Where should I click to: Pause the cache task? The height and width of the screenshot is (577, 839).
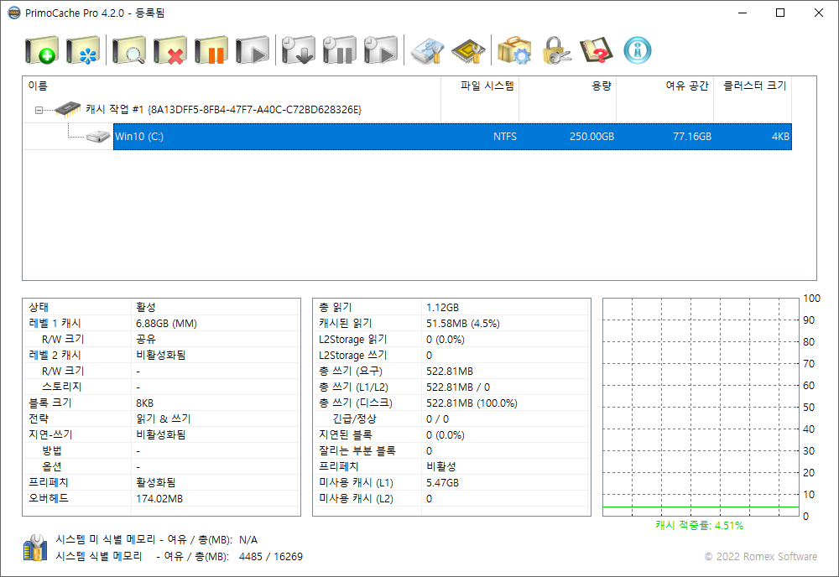pyautogui.click(x=211, y=50)
